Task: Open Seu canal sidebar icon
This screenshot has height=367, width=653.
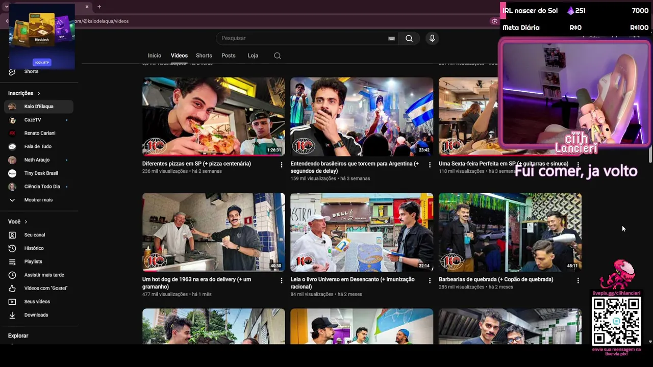Action: [x=12, y=235]
